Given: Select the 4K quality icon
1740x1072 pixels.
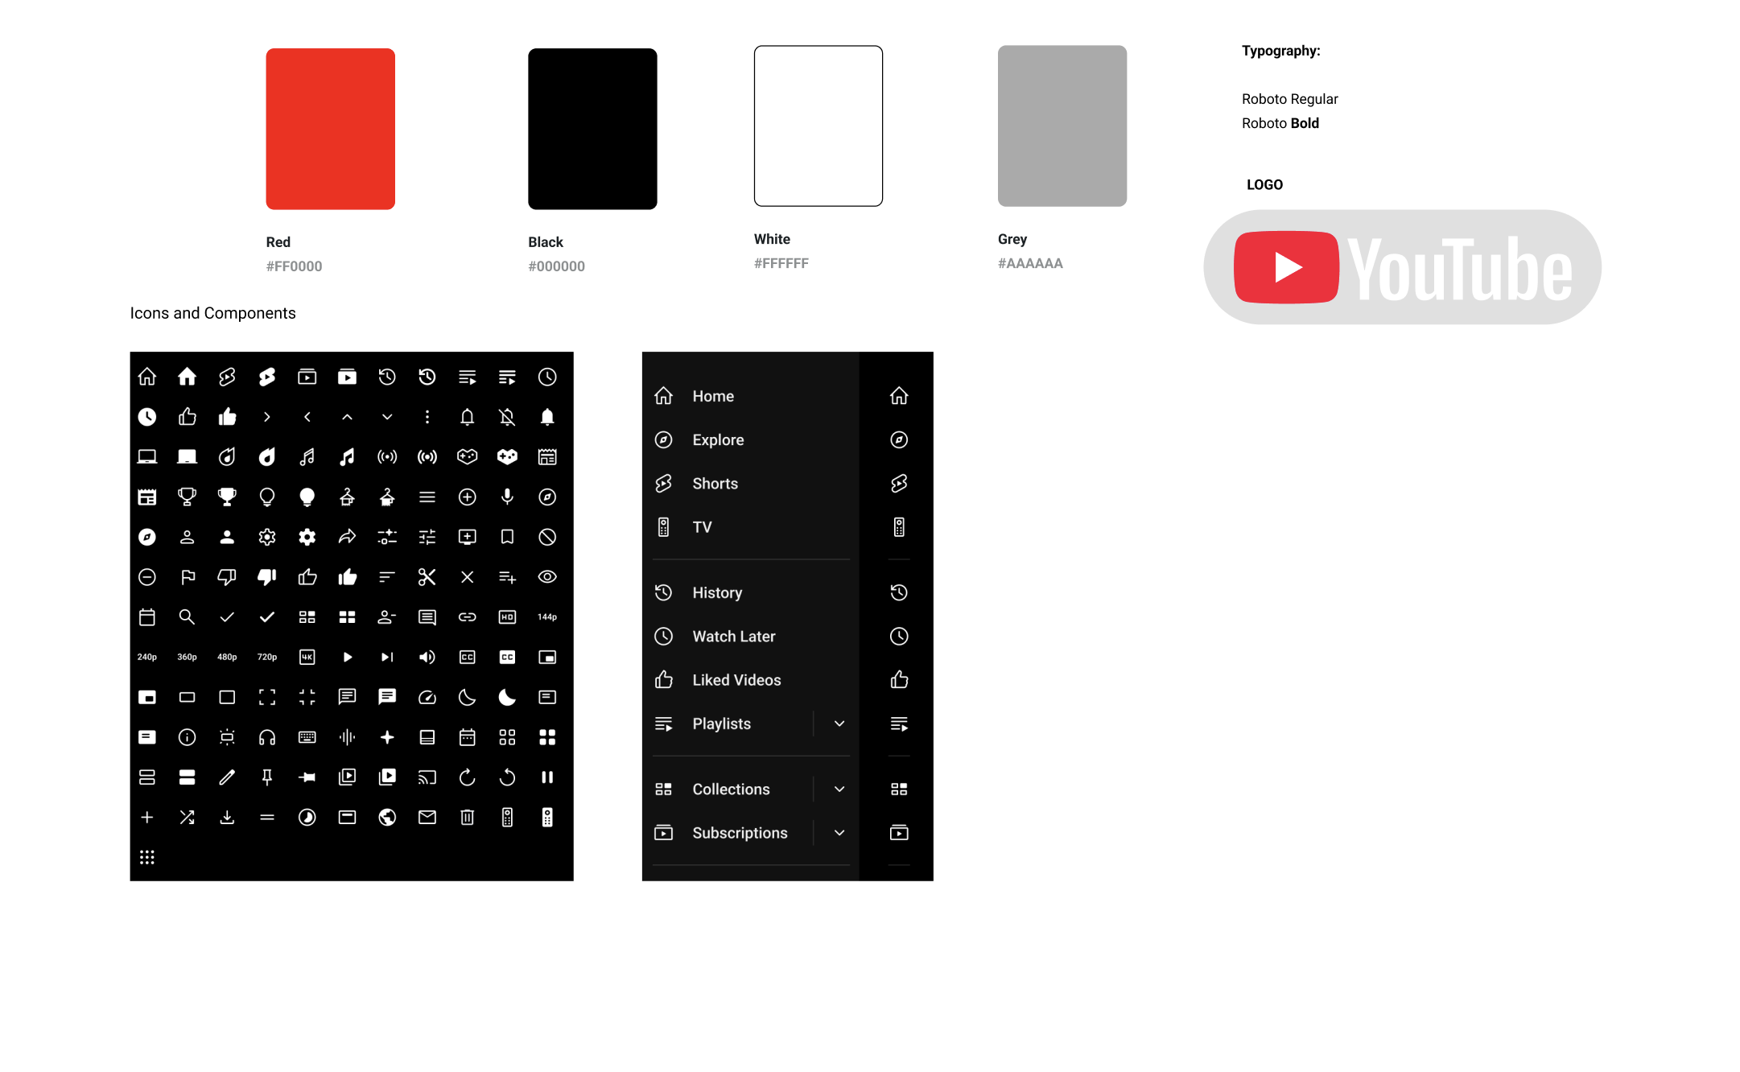Looking at the screenshot, I should click(x=307, y=658).
